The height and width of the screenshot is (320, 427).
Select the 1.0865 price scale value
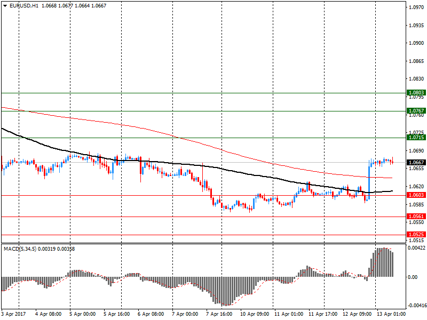pos(416,61)
